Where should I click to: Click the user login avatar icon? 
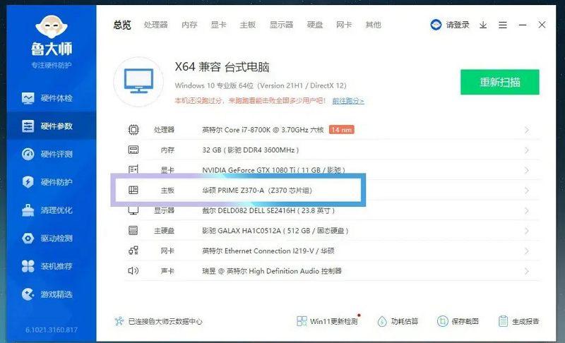pyautogui.click(x=436, y=25)
